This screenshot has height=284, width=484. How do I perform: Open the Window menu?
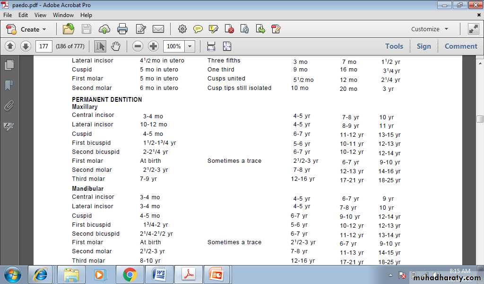coord(63,15)
